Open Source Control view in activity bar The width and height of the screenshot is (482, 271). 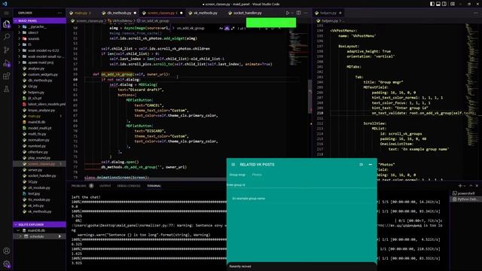pos(7,50)
